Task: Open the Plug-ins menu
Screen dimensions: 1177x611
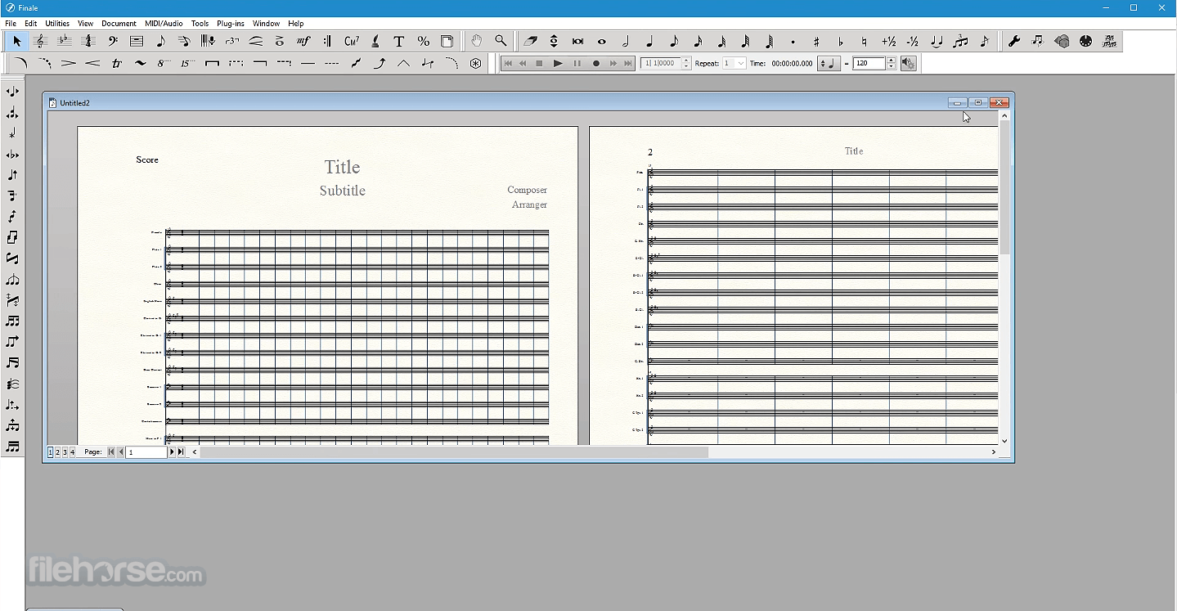Action: (x=231, y=24)
